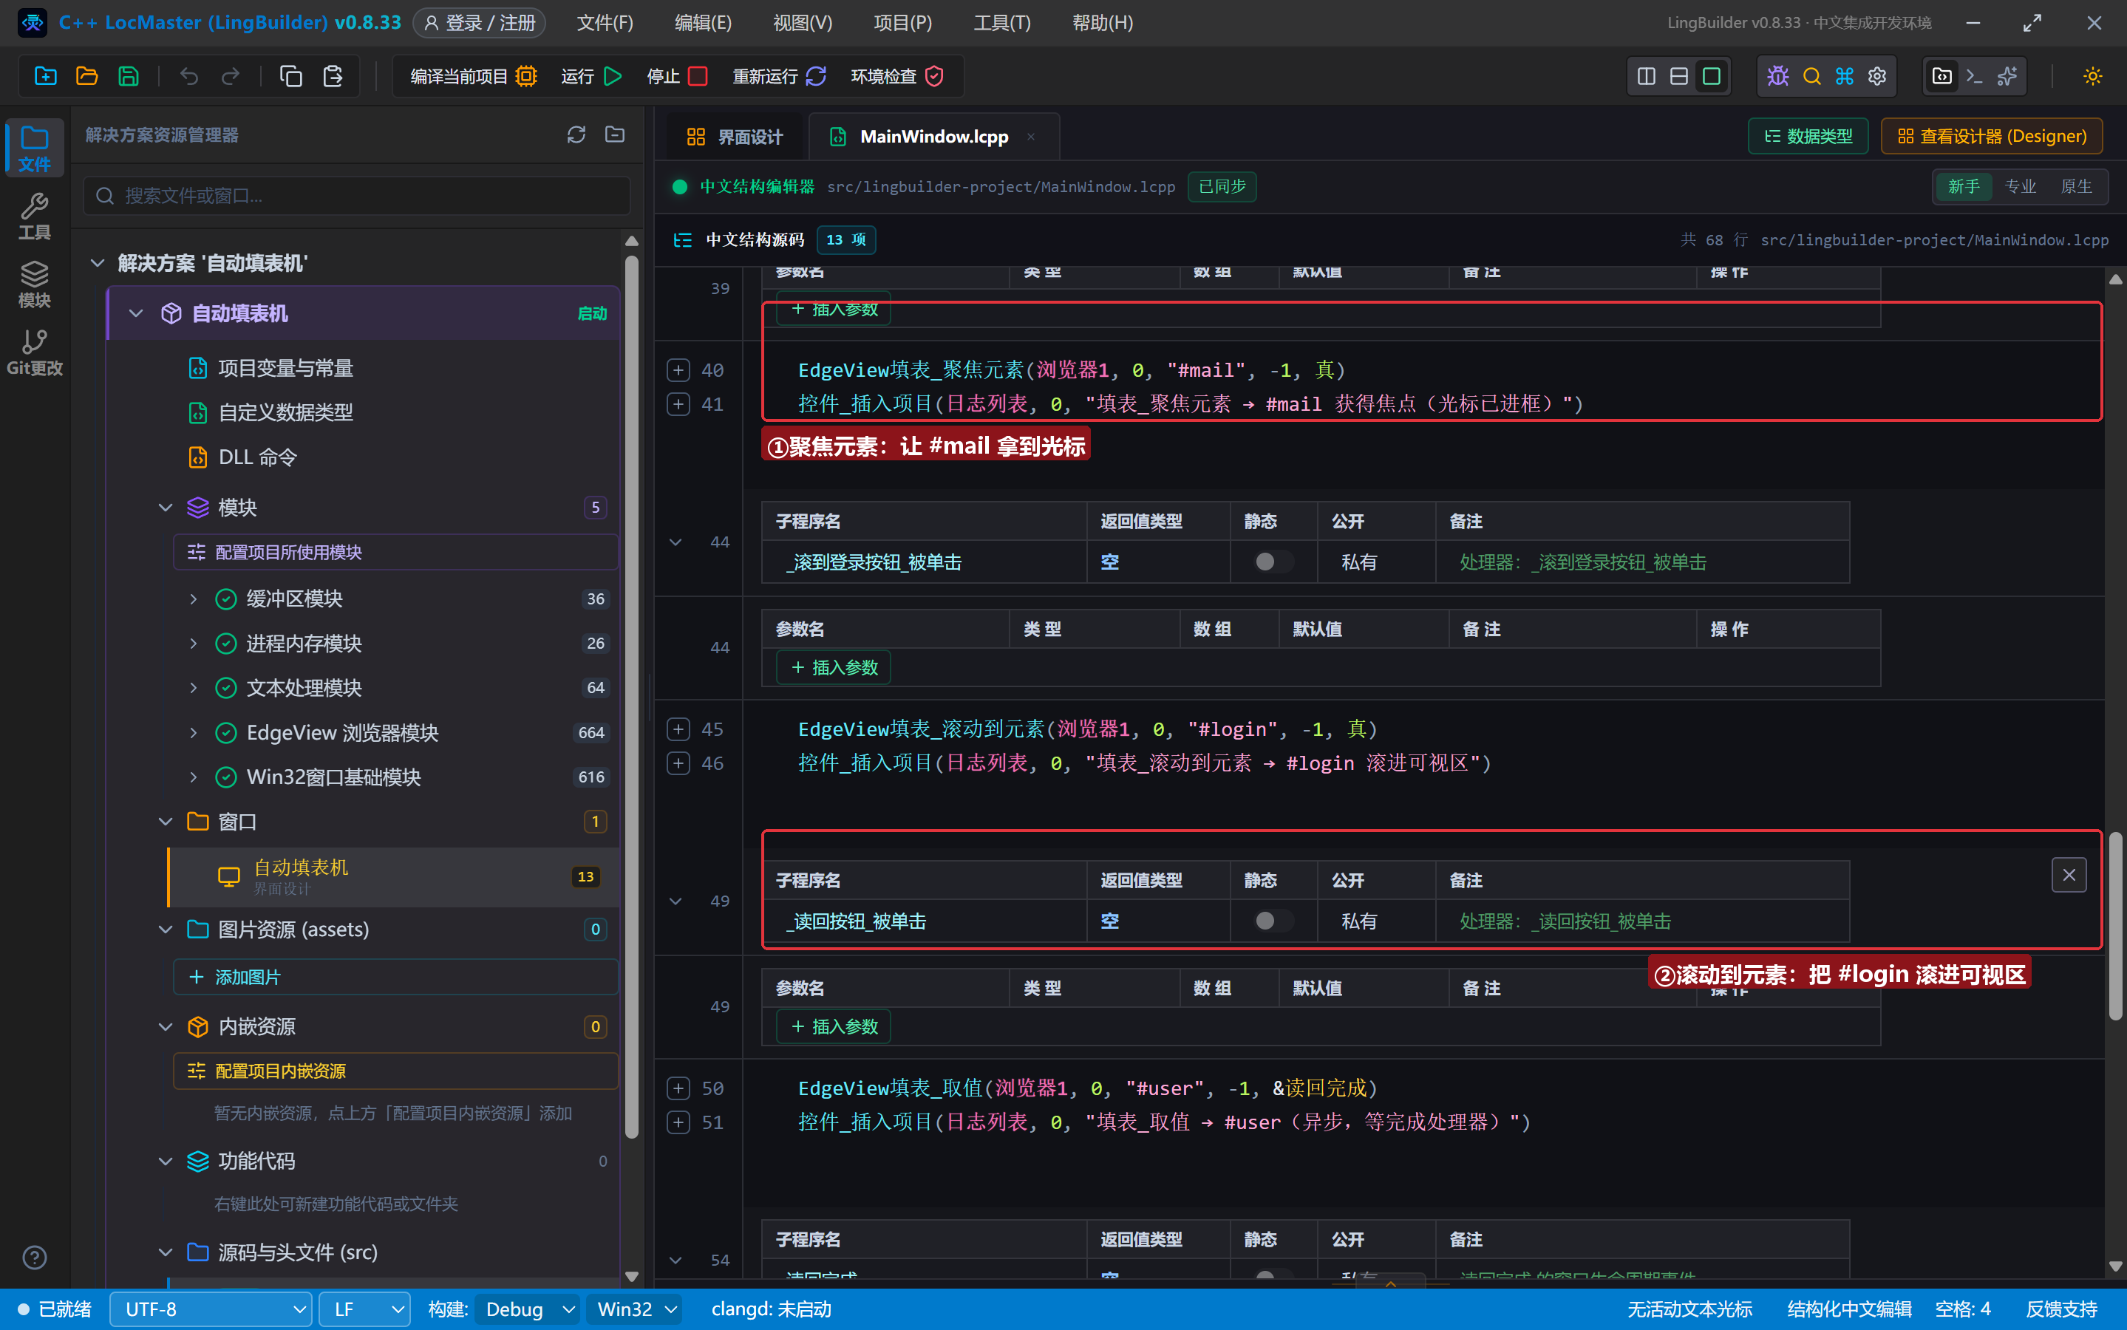Open the 文件(F) menu
2127x1330 pixels.
tap(605, 23)
